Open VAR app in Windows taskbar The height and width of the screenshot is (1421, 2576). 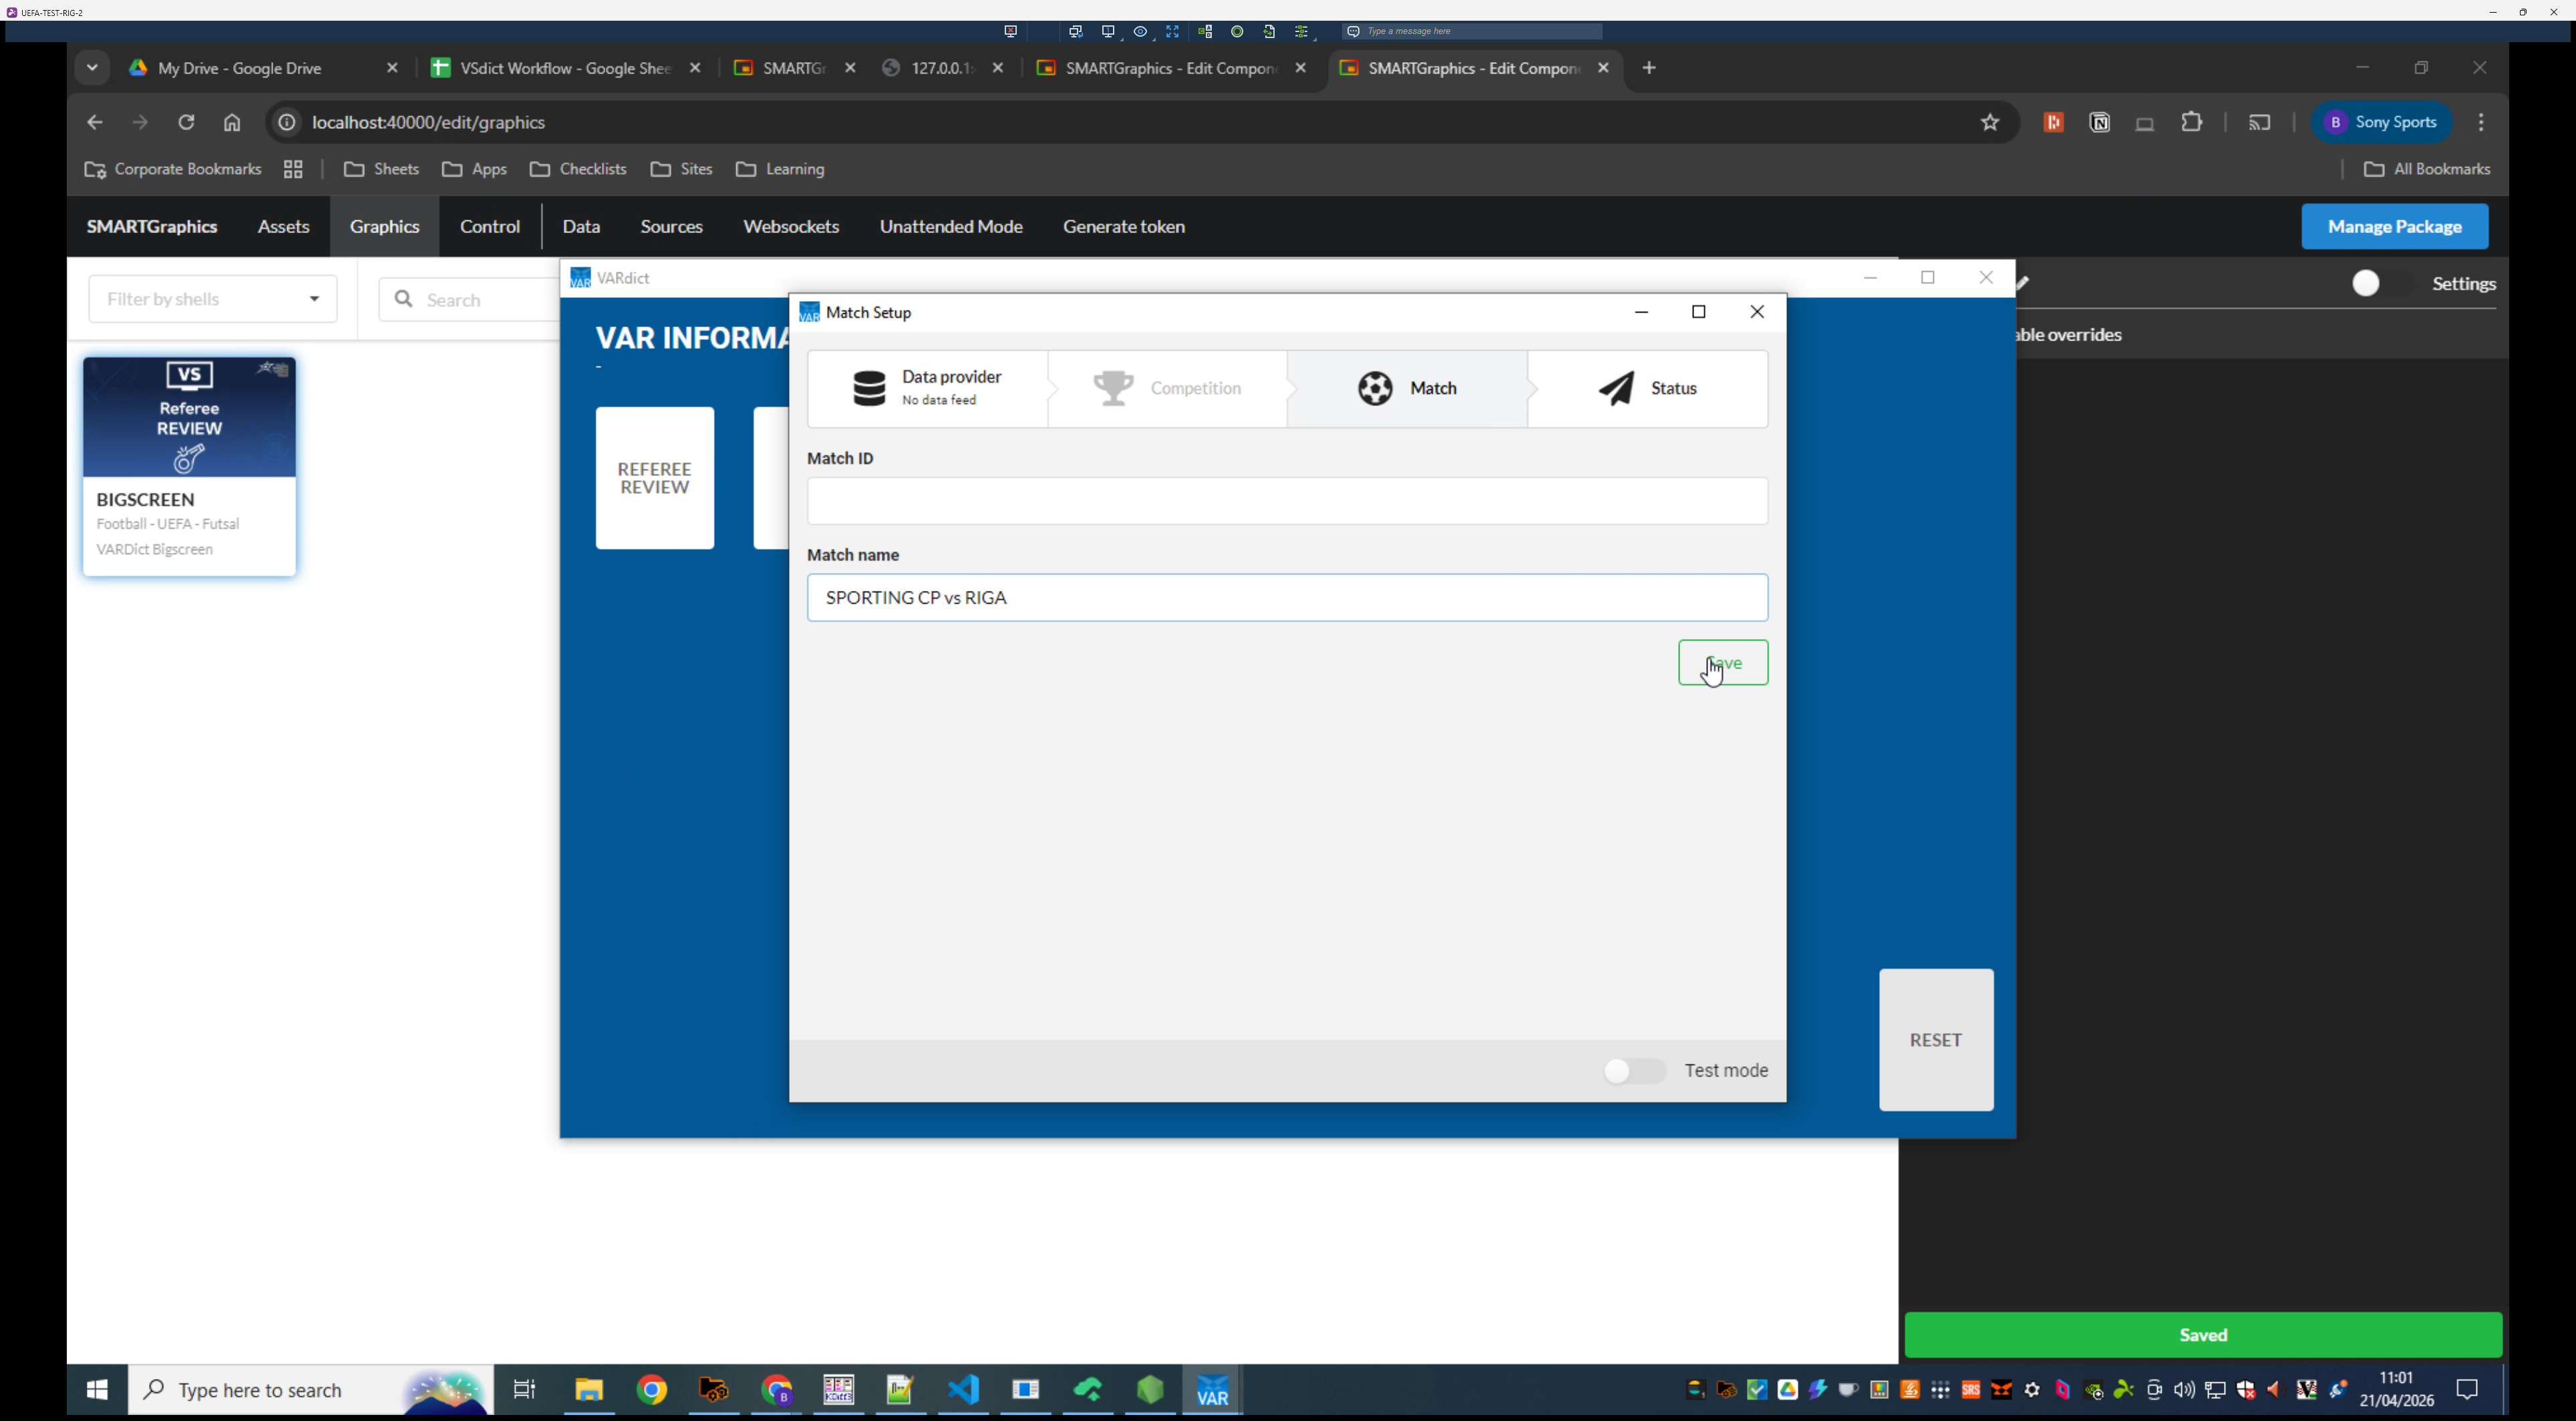tap(1212, 1390)
